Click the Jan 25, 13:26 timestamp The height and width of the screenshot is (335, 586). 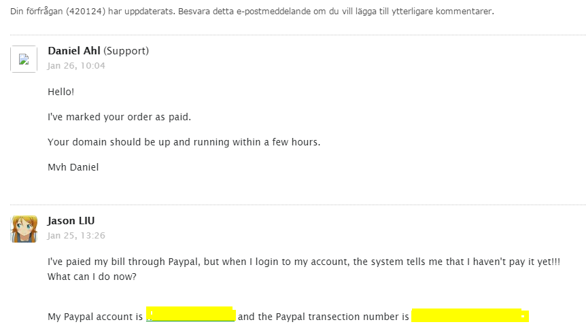tap(76, 236)
